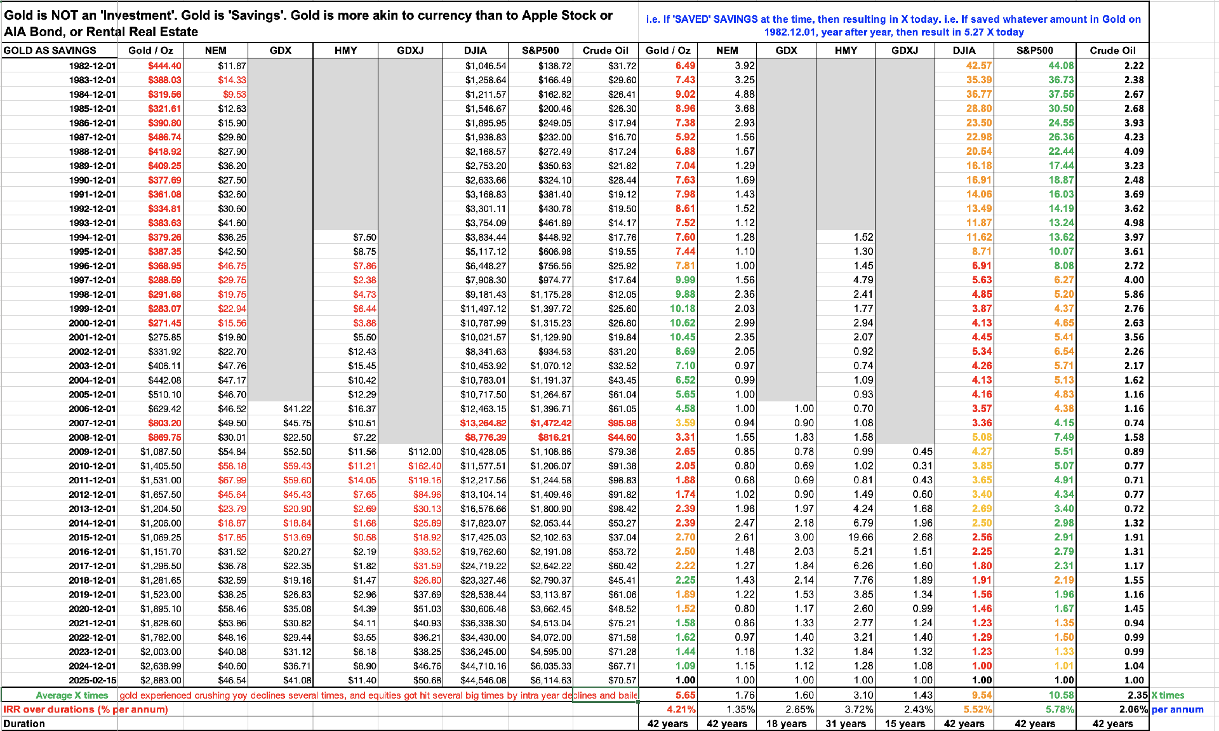Select the 18 years duration cell
This screenshot has height=731, width=1219.
click(x=786, y=724)
